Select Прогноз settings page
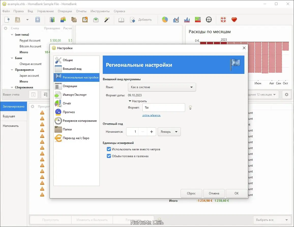Image resolution: width=294 pixels, height=227 pixels. pos(77,112)
